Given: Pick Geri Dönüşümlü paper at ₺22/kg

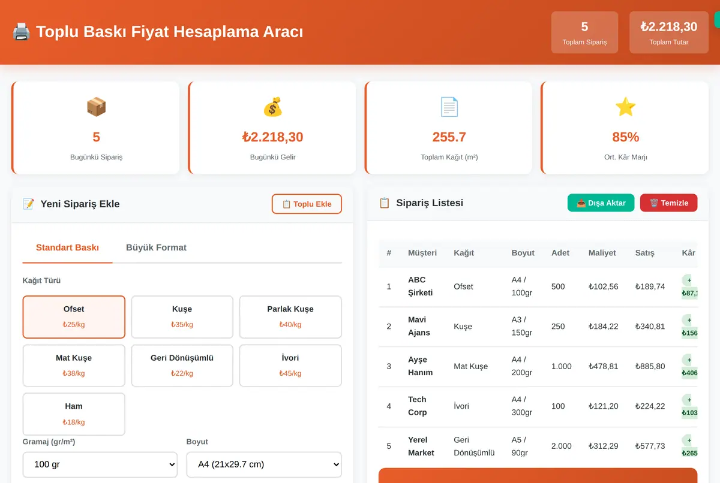Looking at the screenshot, I should (x=182, y=366).
